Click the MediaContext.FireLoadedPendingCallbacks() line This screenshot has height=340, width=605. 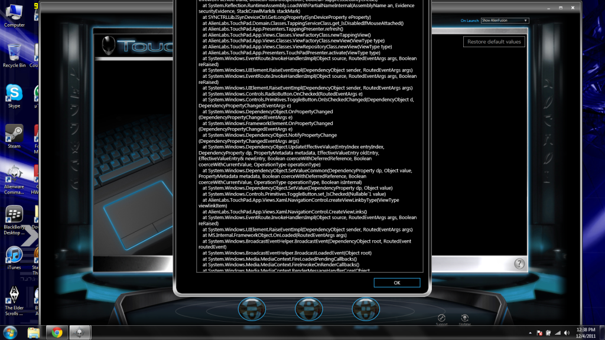[279, 259]
